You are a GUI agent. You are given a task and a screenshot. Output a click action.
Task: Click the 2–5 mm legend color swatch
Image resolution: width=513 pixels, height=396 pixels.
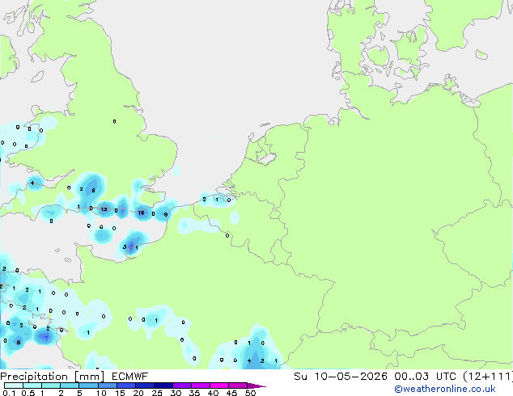tap(70, 385)
